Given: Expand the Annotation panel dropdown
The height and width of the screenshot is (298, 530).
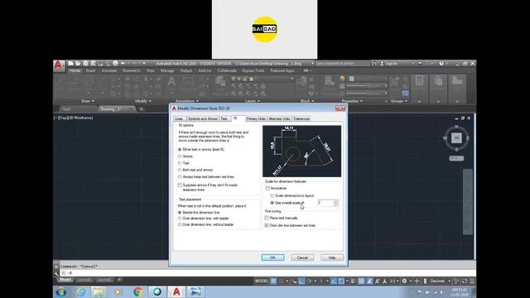Looking at the screenshot, I should click(x=187, y=101).
